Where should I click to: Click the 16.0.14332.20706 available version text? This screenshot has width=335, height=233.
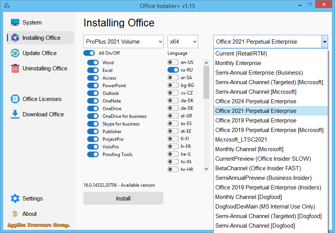click(x=119, y=185)
